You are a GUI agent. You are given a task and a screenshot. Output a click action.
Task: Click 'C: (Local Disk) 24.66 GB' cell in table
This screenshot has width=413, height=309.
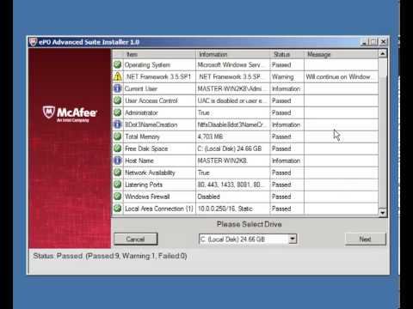[x=233, y=148]
